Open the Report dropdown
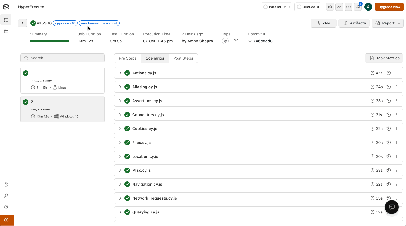The height and width of the screenshot is (226, 406). (x=388, y=23)
